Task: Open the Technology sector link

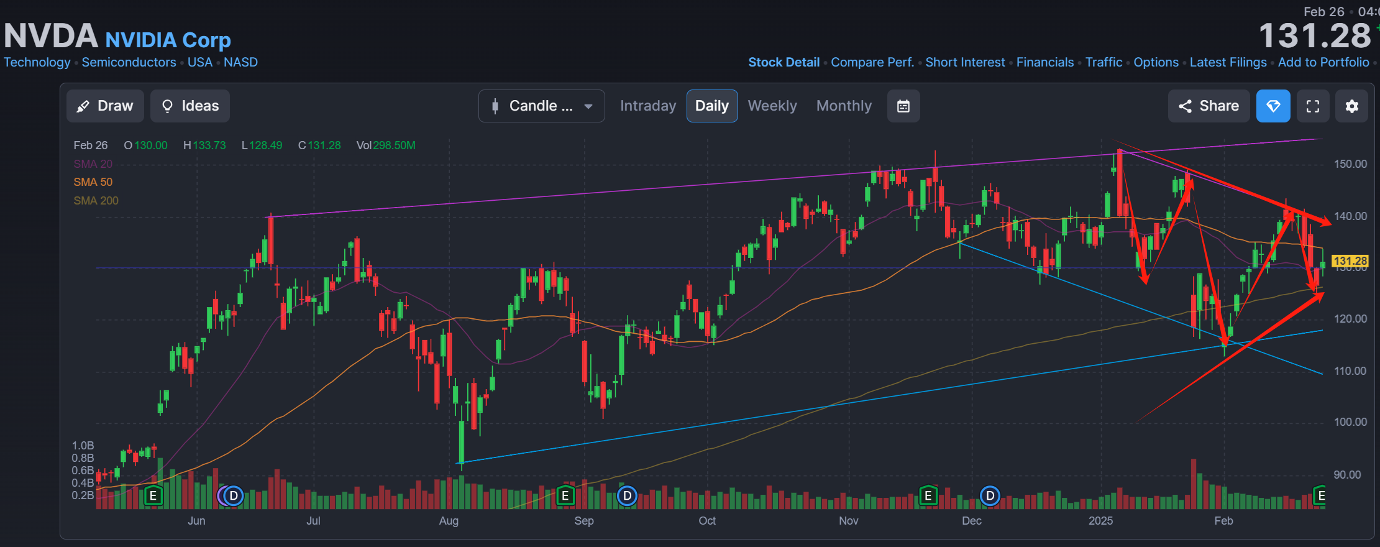Action: pyautogui.click(x=37, y=62)
